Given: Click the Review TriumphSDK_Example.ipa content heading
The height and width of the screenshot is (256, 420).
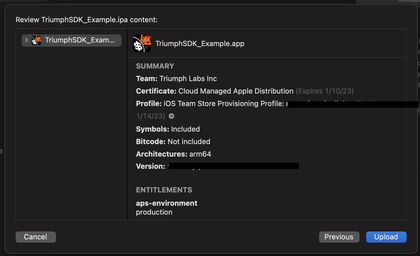Looking at the screenshot, I should pyautogui.click(x=87, y=20).
